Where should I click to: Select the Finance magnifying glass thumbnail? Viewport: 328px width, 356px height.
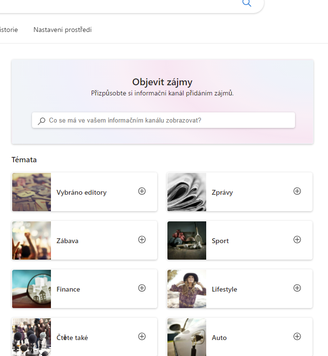pyautogui.click(x=32, y=289)
